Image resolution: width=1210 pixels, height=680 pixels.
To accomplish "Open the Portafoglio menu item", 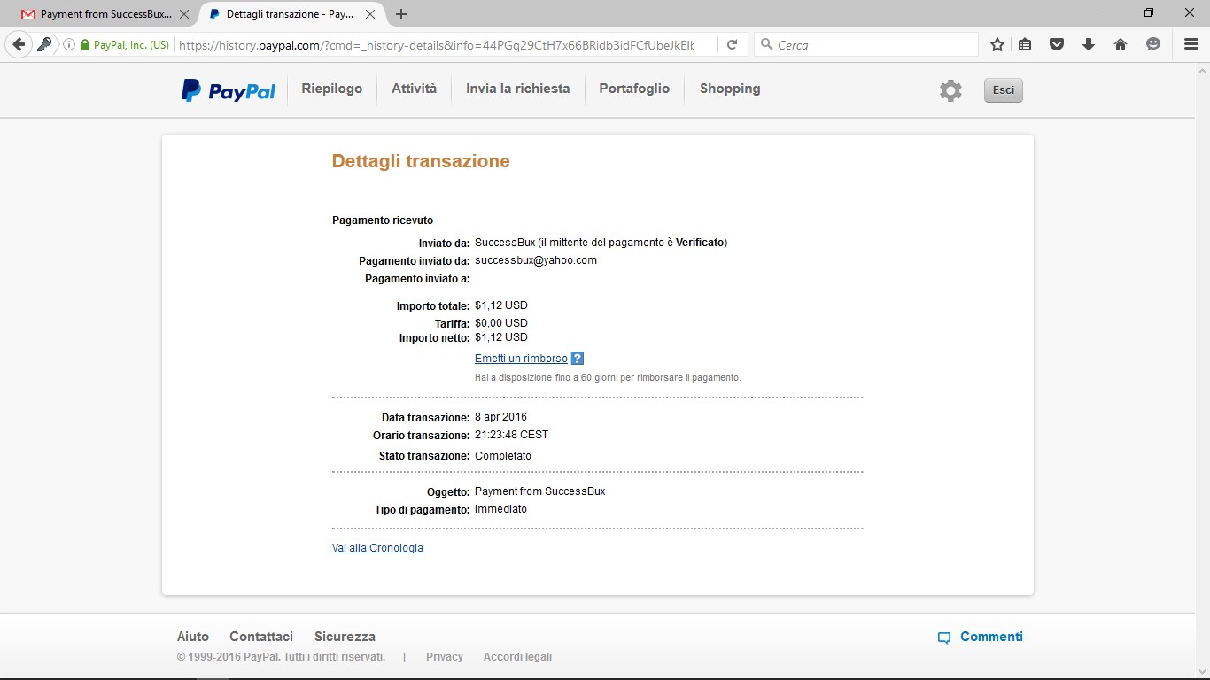I will tap(634, 89).
